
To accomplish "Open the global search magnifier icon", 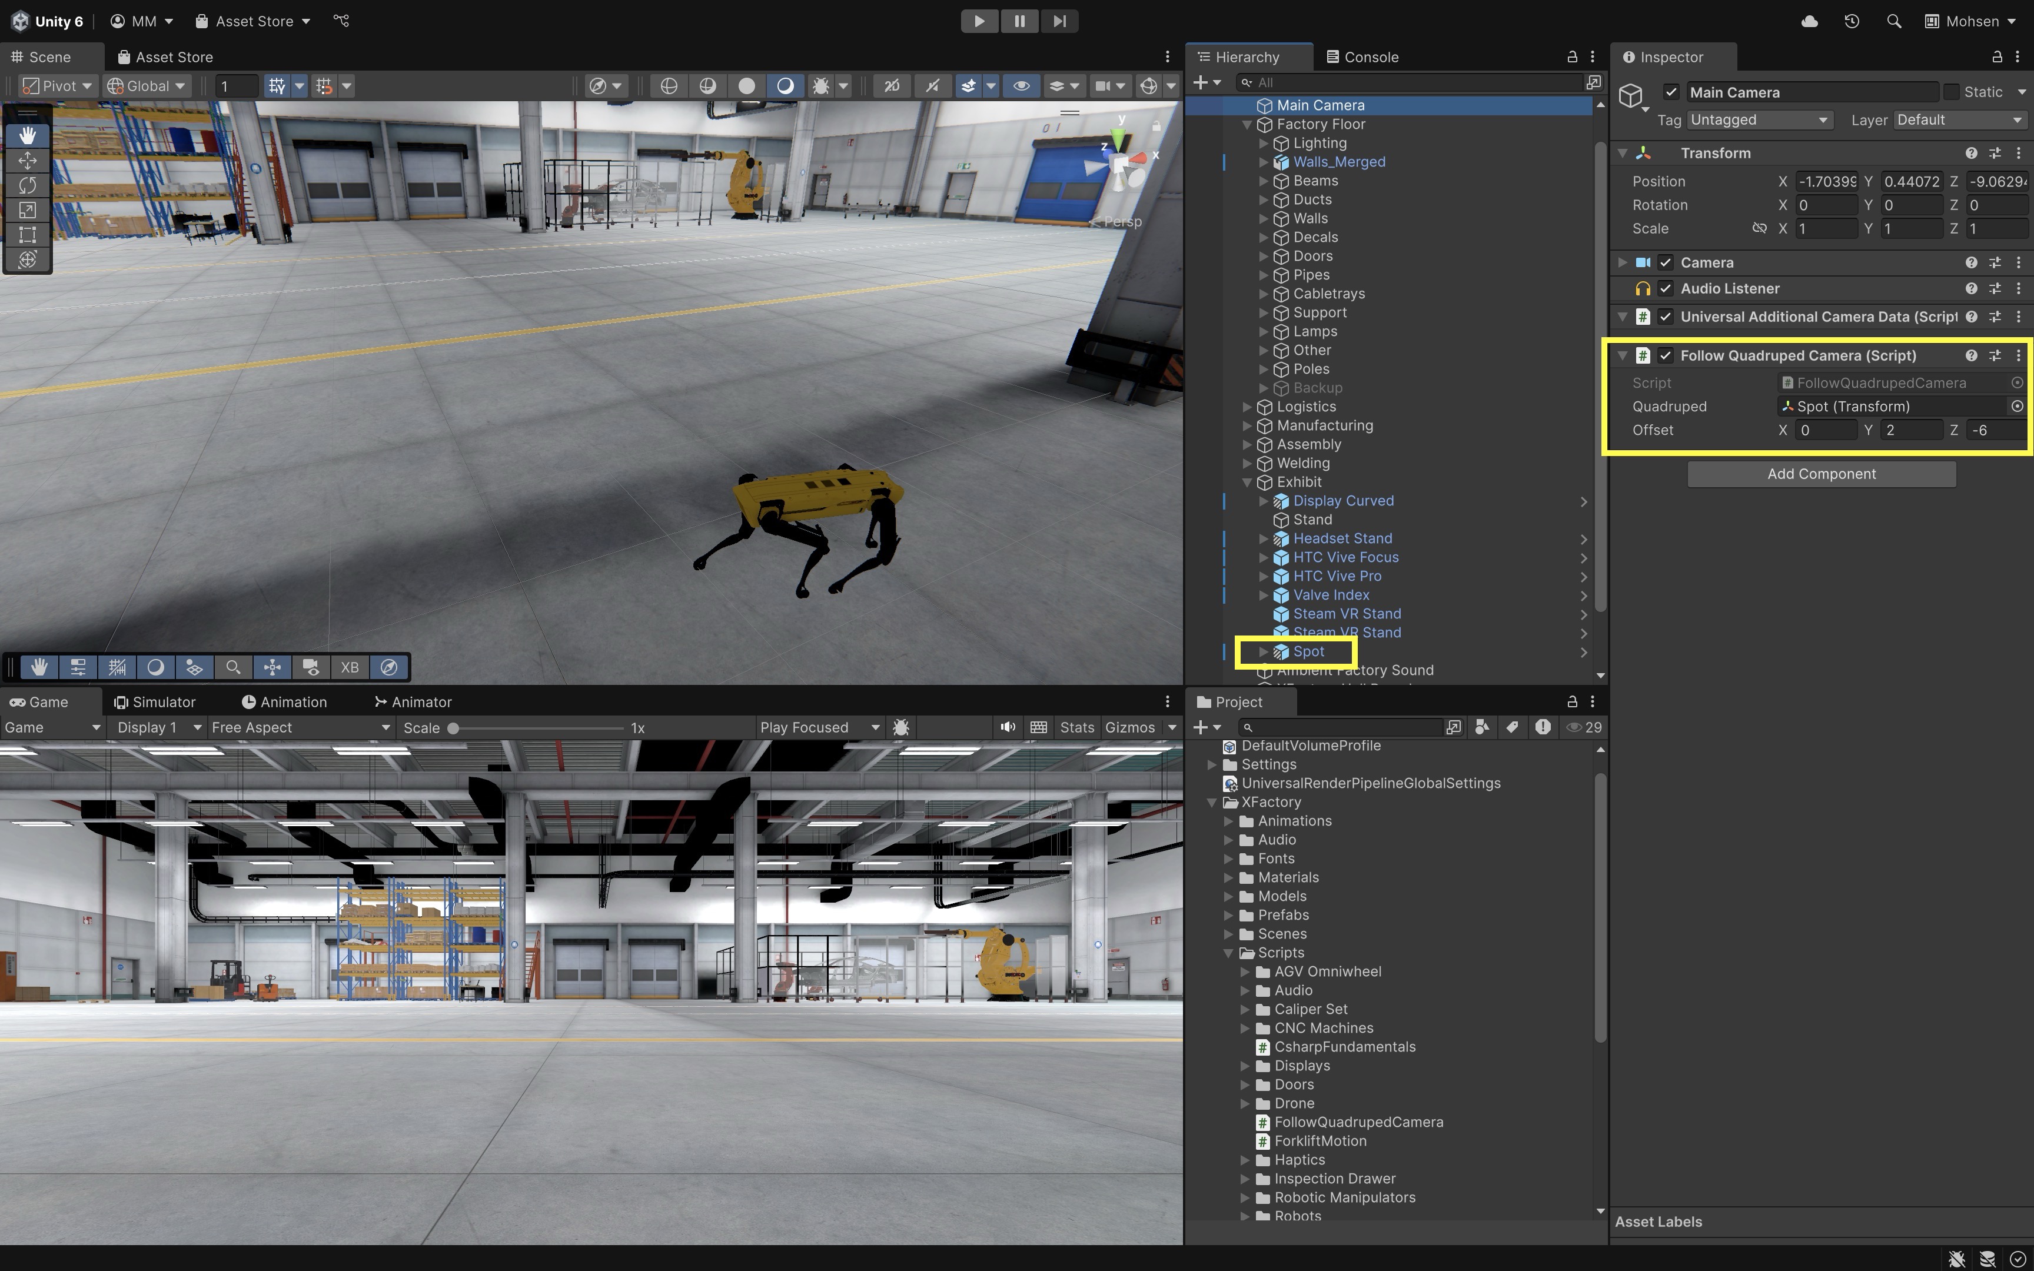I will 1894,21.
